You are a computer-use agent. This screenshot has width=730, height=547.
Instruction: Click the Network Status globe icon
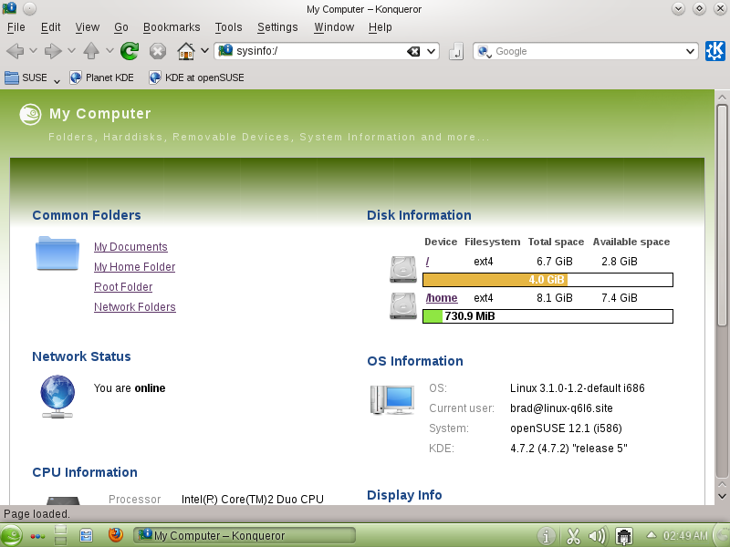click(57, 397)
